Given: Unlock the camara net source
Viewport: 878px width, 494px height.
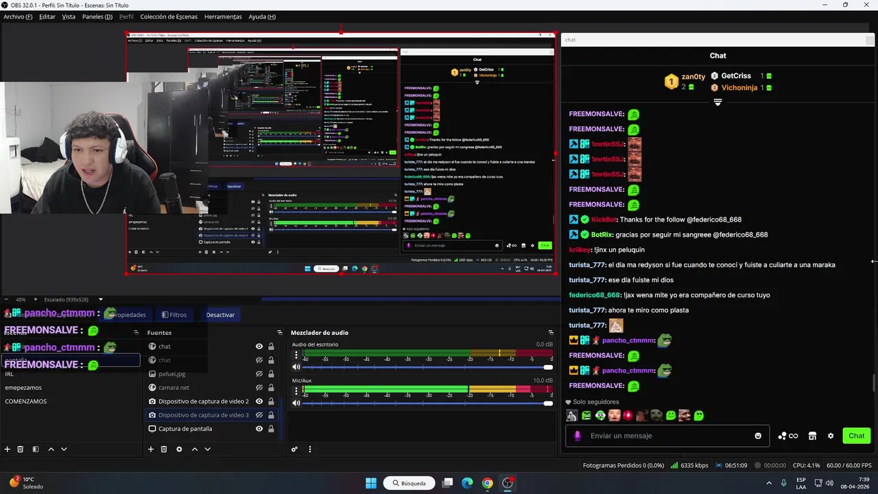Looking at the screenshot, I should click(271, 388).
